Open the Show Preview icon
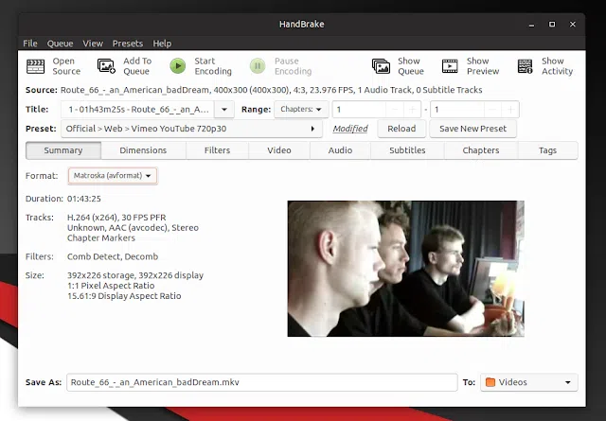606x421 pixels. pyautogui.click(x=450, y=66)
